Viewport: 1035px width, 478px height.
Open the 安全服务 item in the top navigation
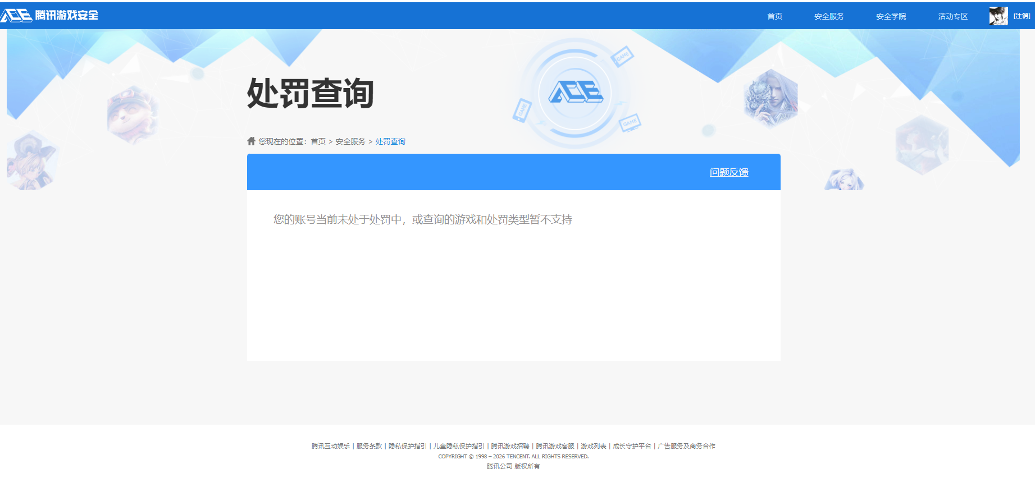coord(829,16)
